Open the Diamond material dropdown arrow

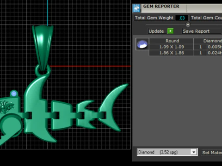click(x=194, y=152)
